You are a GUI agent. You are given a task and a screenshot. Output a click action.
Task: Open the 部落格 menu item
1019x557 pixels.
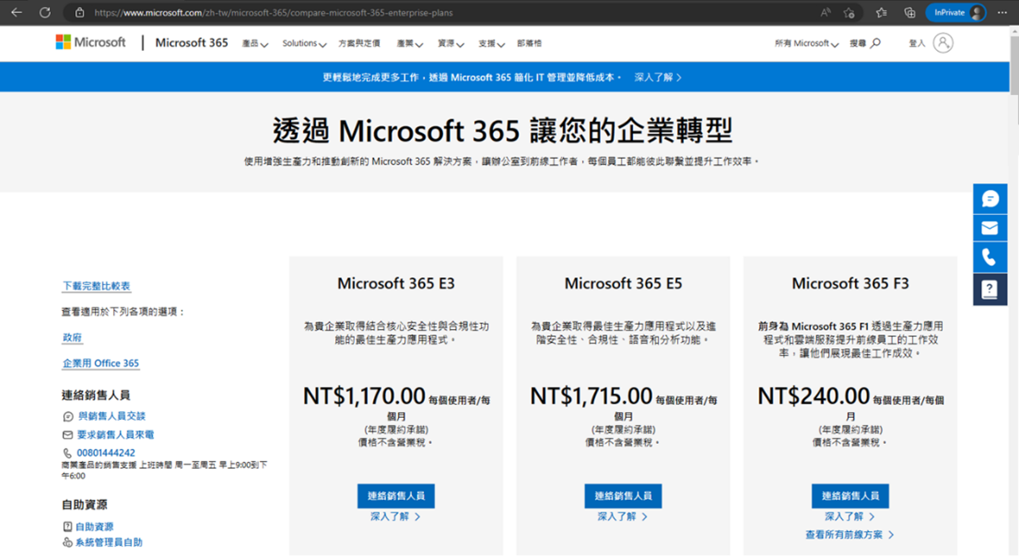(529, 43)
